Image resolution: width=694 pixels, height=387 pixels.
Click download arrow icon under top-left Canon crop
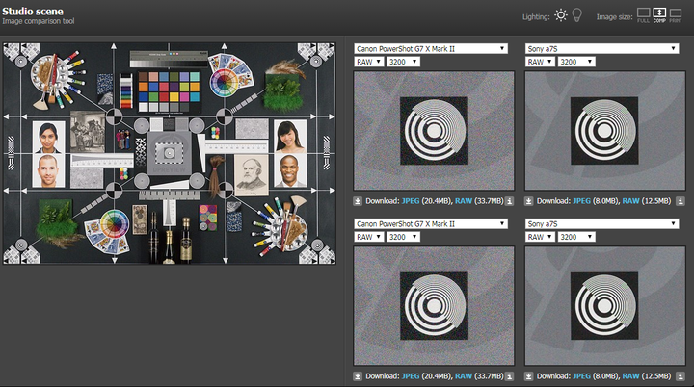coord(358,201)
